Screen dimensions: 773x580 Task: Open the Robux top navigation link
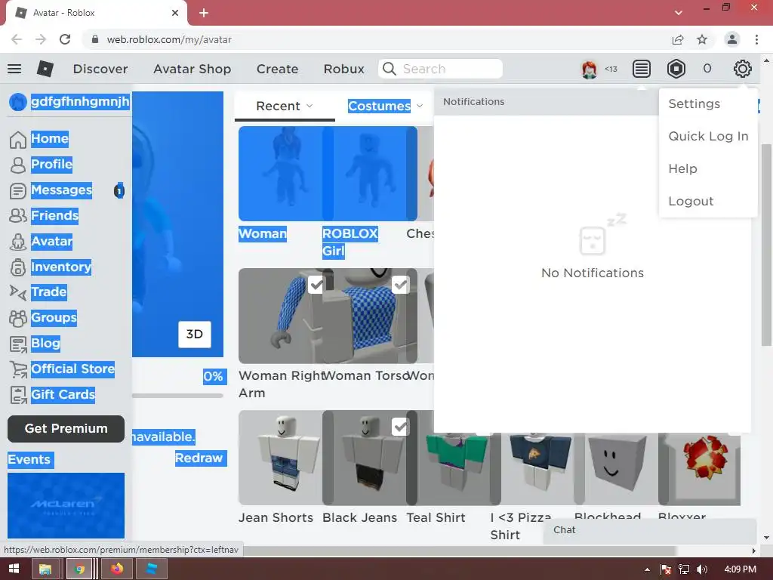(x=343, y=69)
